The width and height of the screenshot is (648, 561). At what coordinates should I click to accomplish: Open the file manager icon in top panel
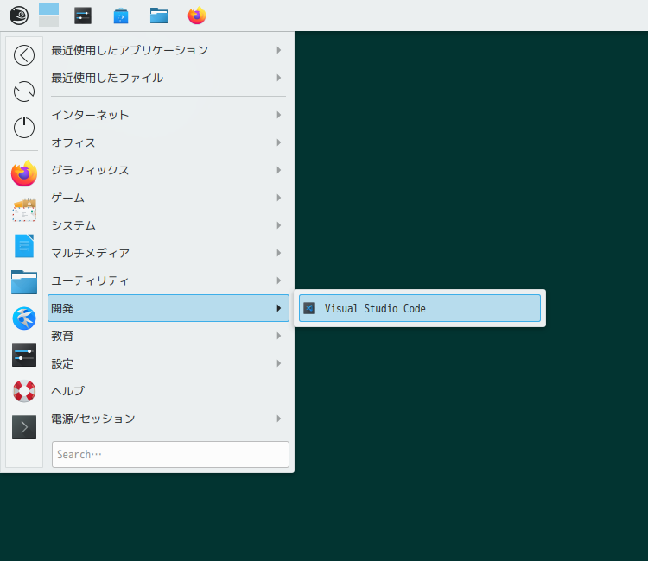click(159, 16)
